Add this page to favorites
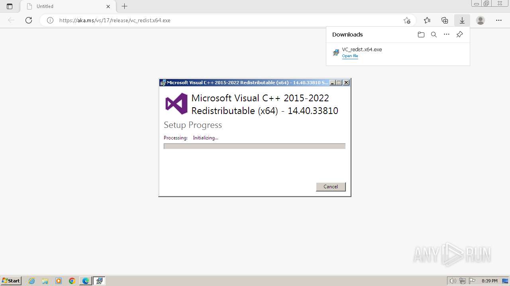Image resolution: width=510 pixels, height=286 pixels. pyautogui.click(x=407, y=20)
